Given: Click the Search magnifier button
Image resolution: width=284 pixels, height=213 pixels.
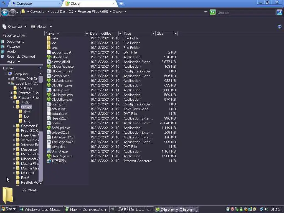Looking at the screenshot, I should 279,12.
